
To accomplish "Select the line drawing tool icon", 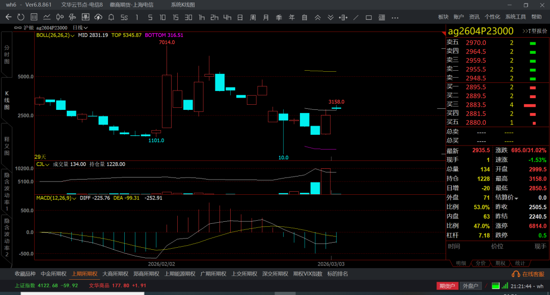I will [356, 17].
